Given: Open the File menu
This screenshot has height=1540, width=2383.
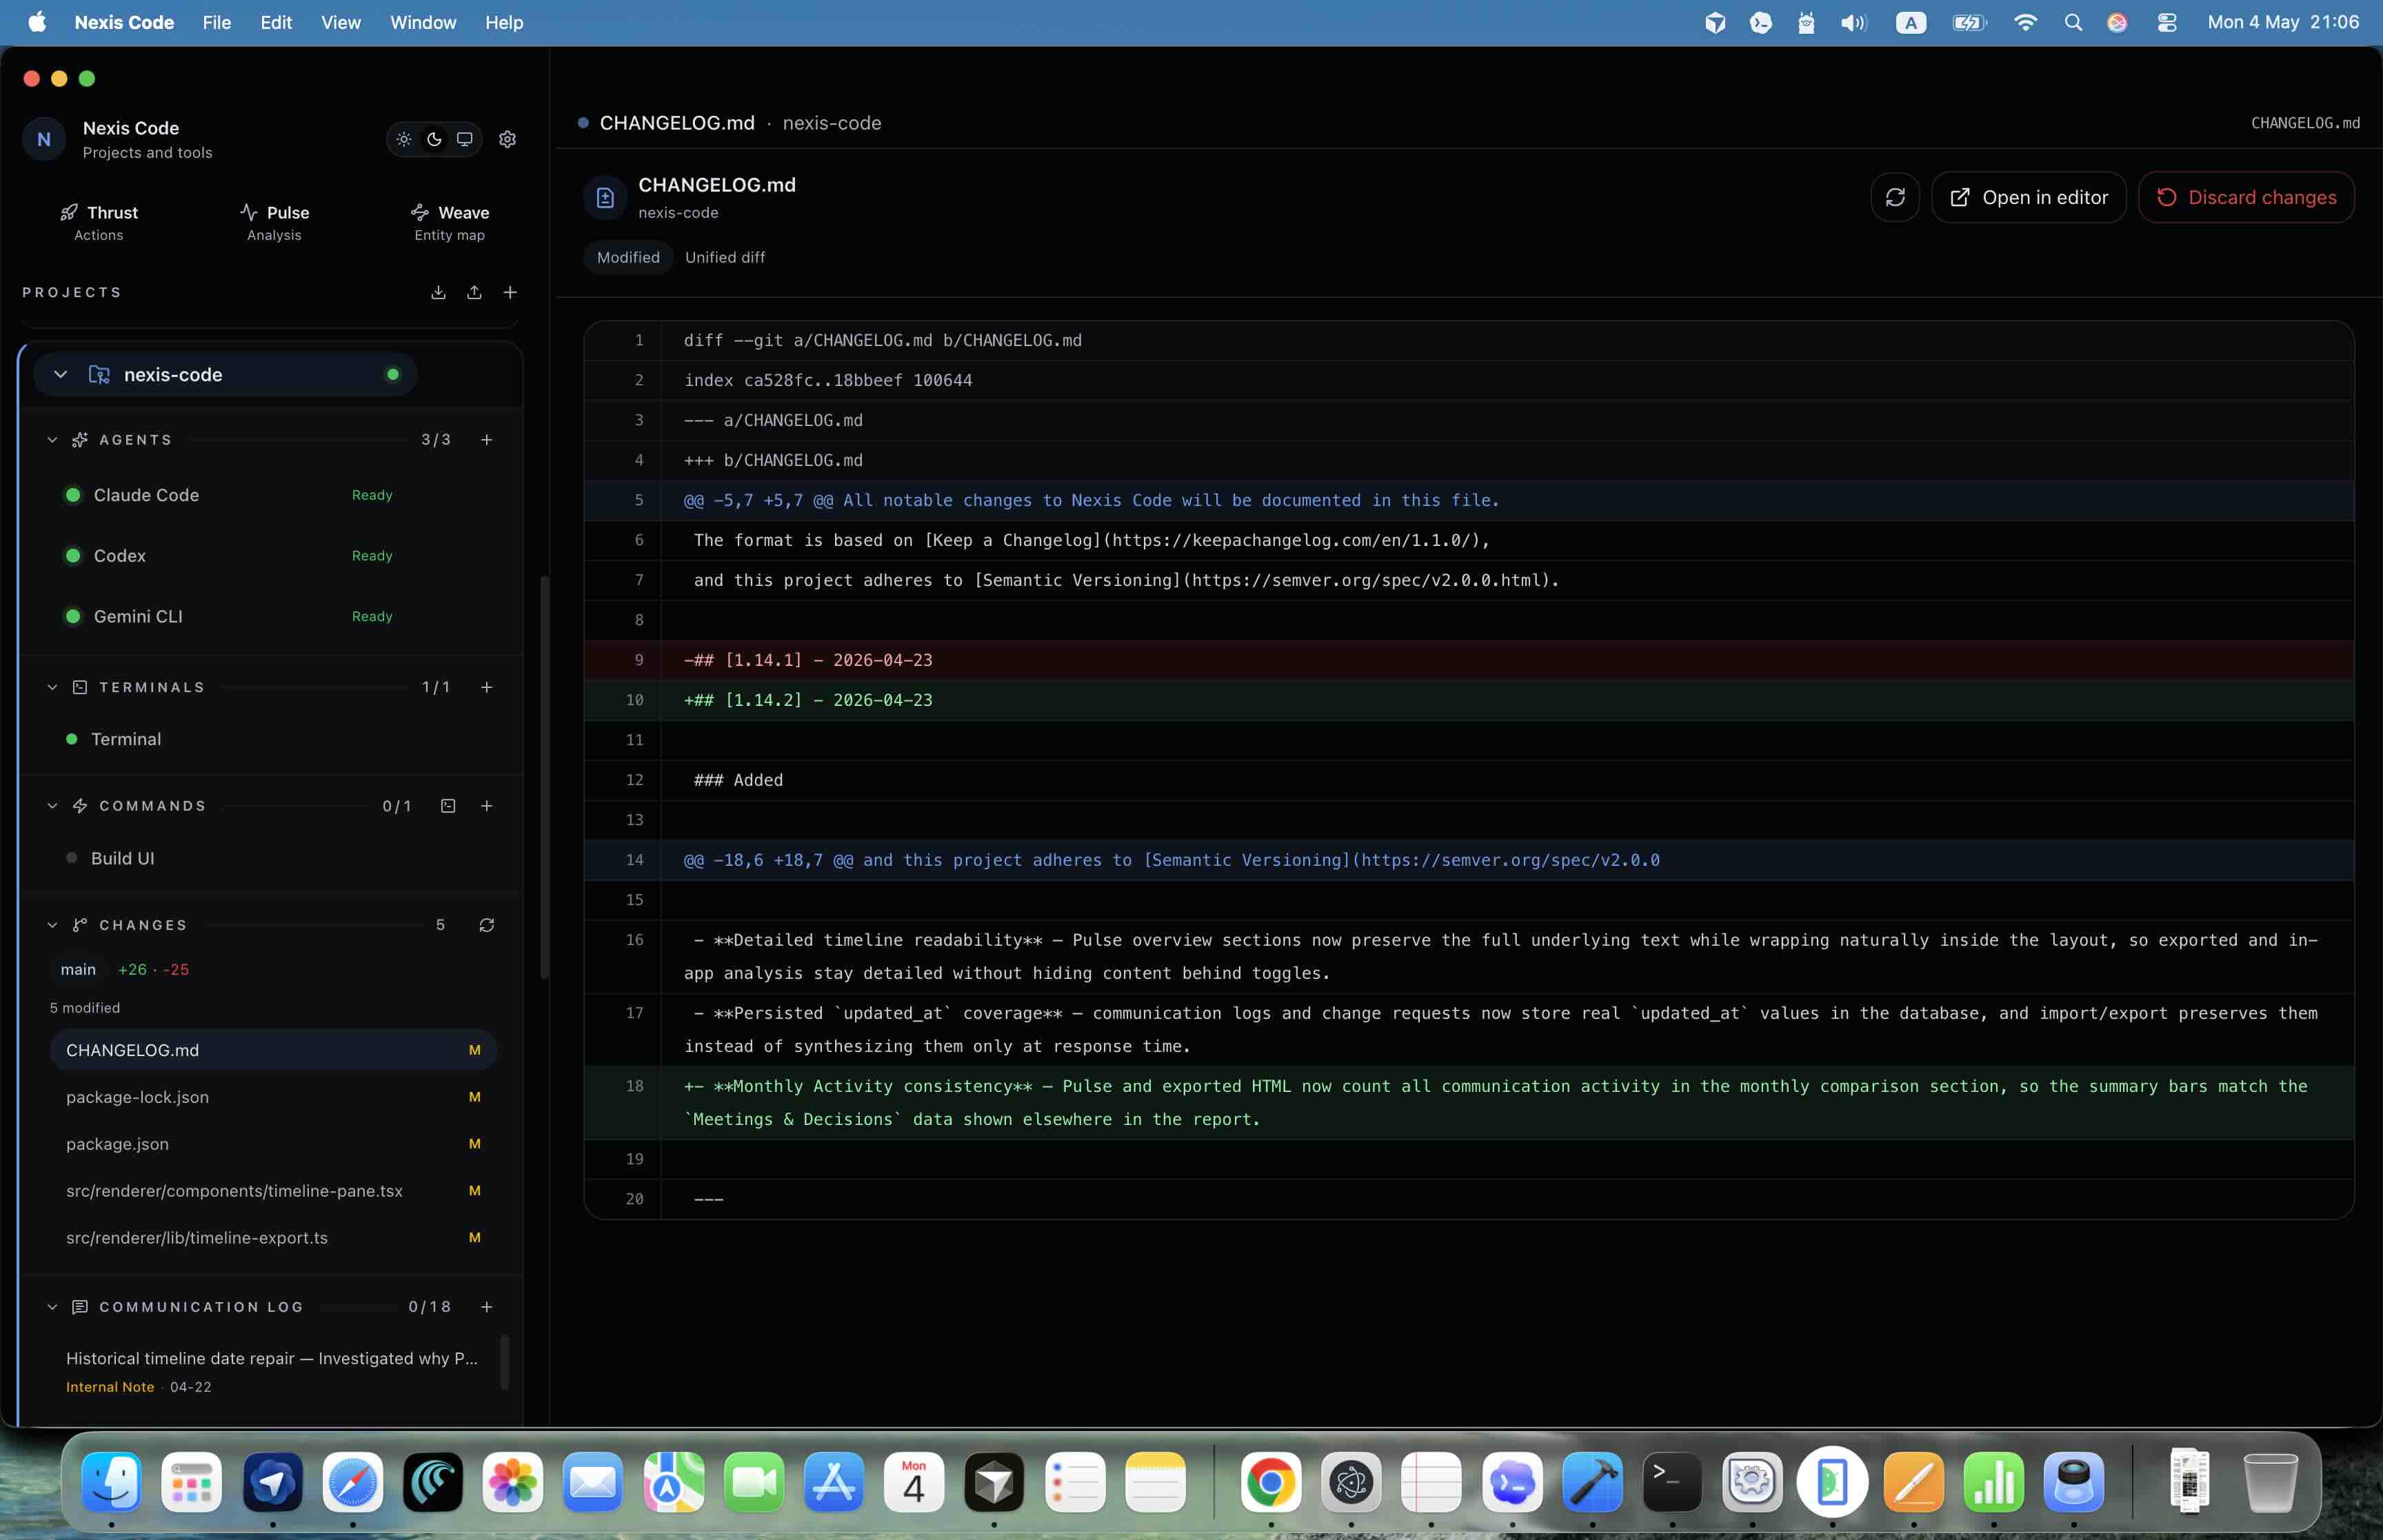Looking at the screenshot, I should point(216,22).
